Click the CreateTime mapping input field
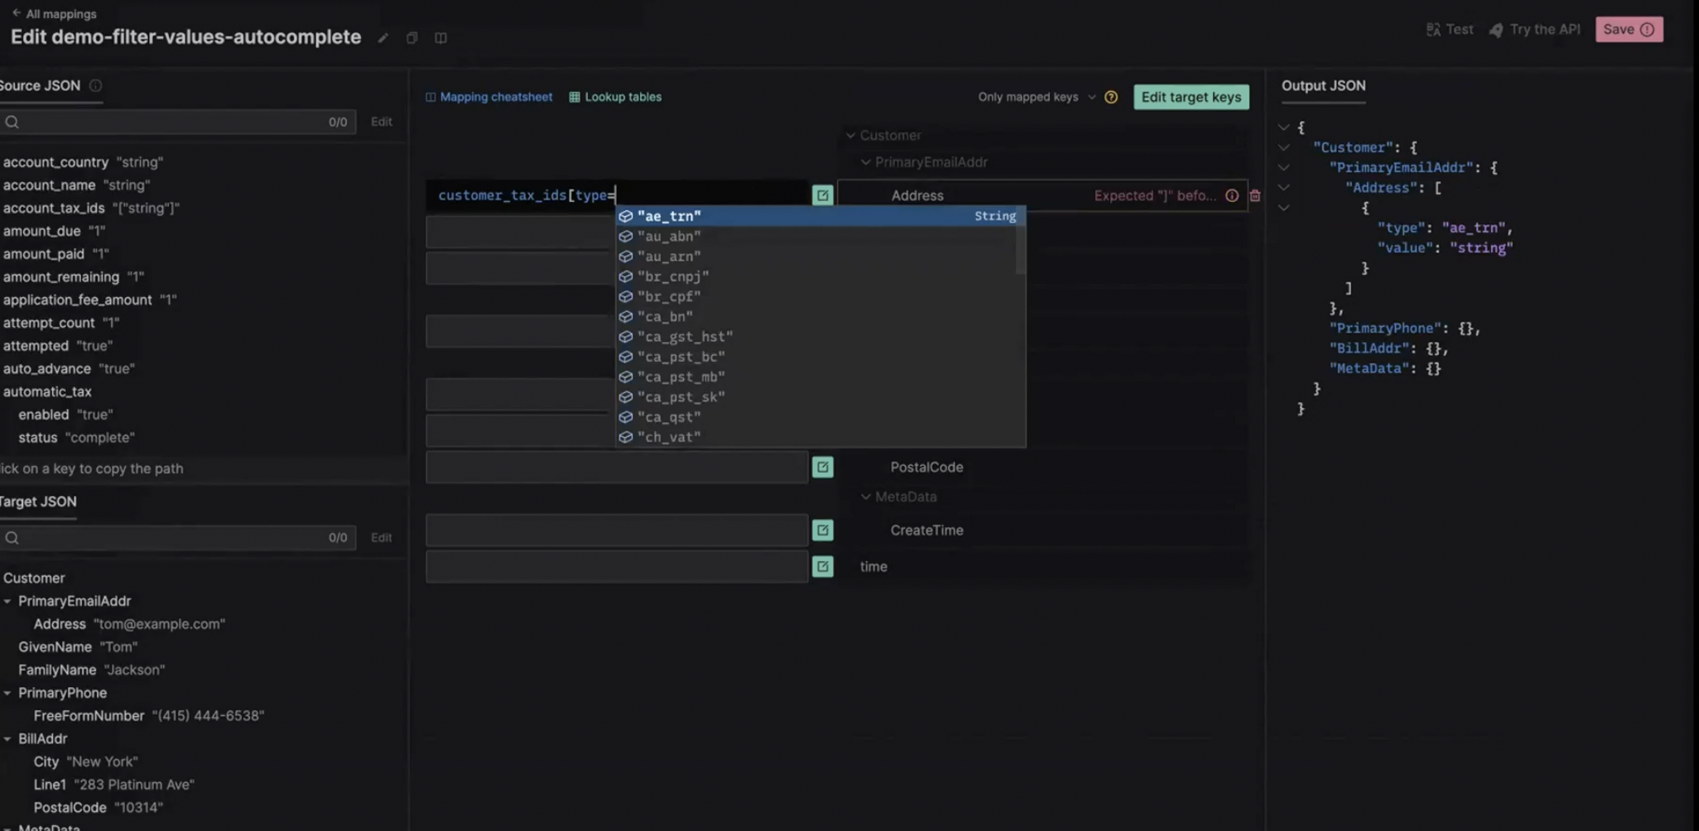Image resolution: width=1699 pixels, height=831 pixels. (617, 530)
